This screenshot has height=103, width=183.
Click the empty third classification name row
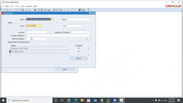[x=39, y=55]
